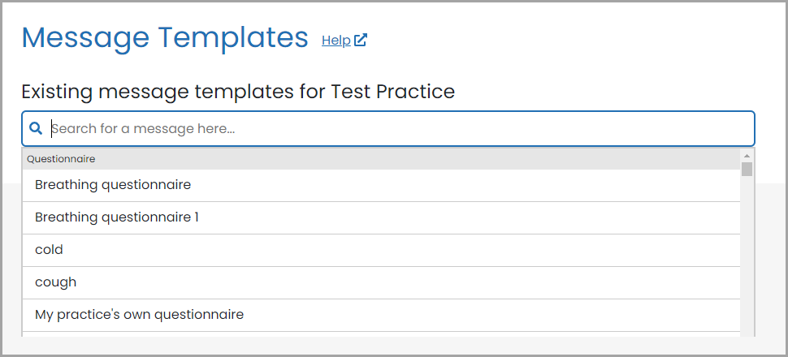Click the word 'Message' in the page title
Image resolution: width=788 pixels, height=357 pixels.
coord(85,38)
